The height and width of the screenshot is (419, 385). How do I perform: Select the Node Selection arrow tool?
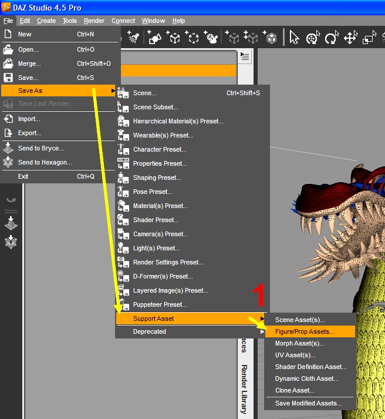pos(294,37)
